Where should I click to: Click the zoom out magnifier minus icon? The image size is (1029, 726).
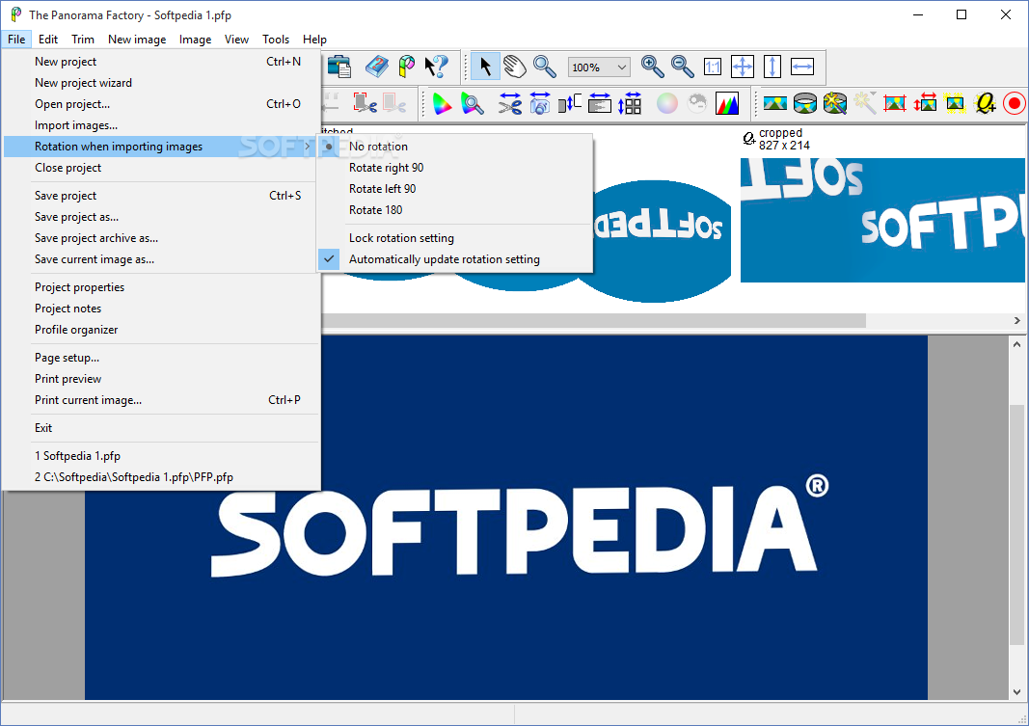click(x=683, y=67)
